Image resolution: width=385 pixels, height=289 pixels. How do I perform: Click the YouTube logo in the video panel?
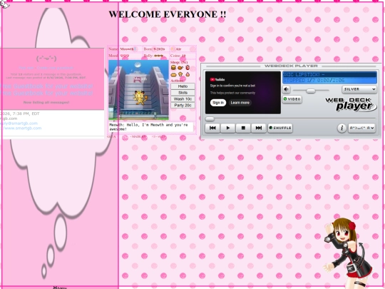pos(217,79)
